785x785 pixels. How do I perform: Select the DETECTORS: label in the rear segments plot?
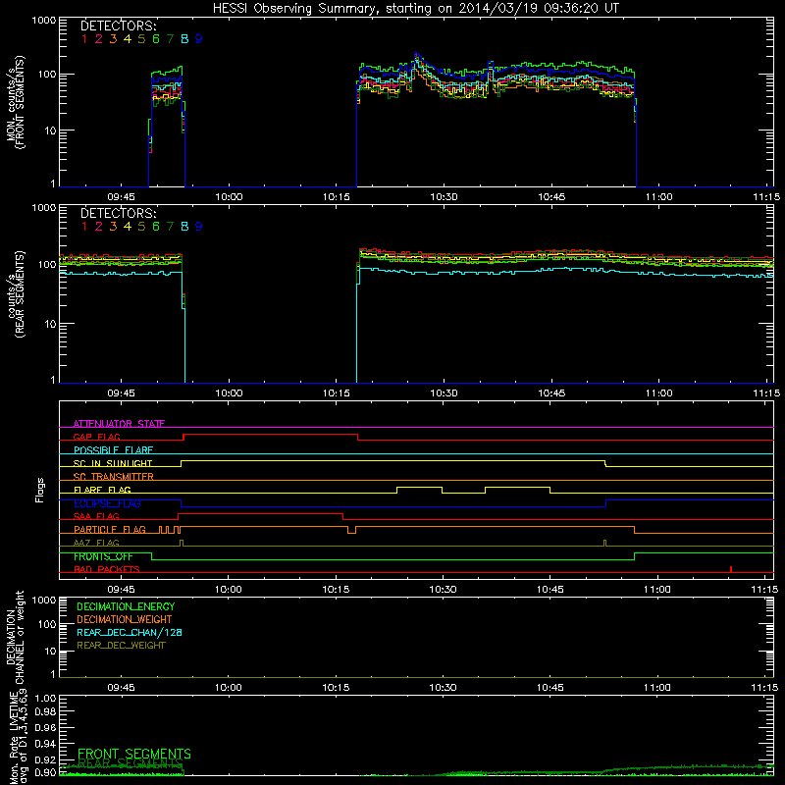[118, 213]
